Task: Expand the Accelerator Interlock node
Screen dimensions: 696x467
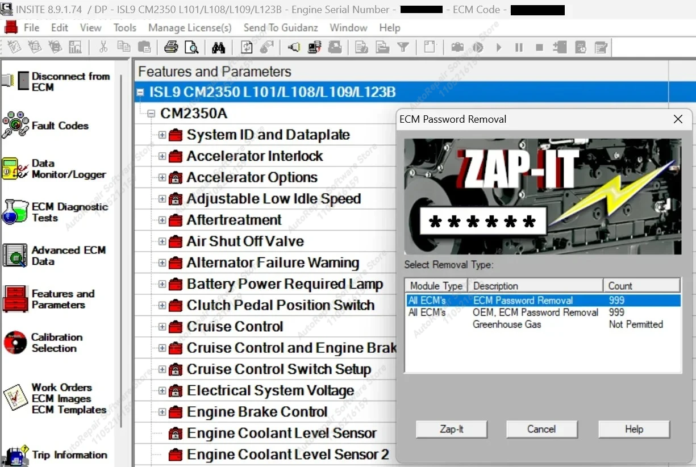Action: coord(162,156)
